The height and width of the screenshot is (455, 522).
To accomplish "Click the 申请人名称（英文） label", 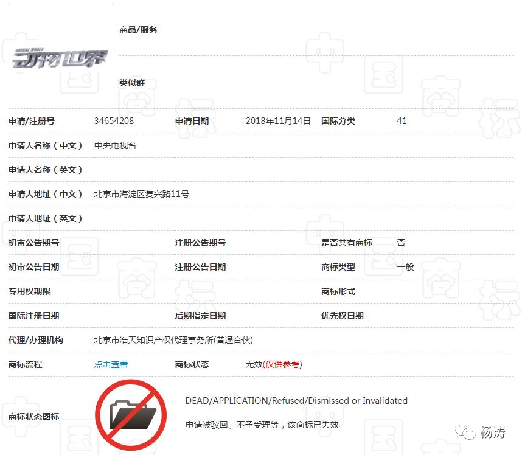I will [45, 170].
